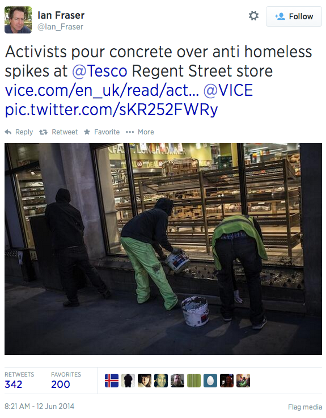326x418 pixels.
Task: Click the green striped avatar
Action: tap(194, 381)
